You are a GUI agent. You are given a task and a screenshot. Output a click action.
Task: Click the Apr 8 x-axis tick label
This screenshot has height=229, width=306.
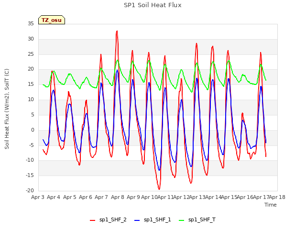pos(118,197)
